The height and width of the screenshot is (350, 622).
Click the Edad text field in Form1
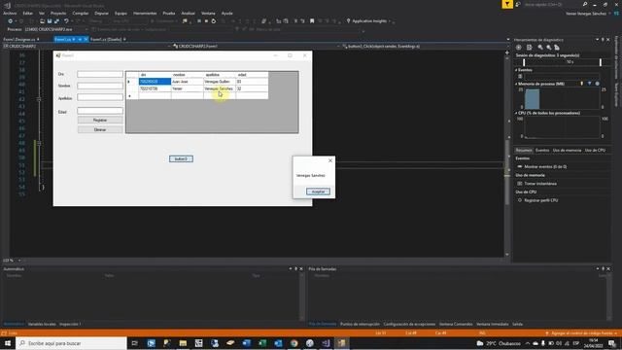100,111
